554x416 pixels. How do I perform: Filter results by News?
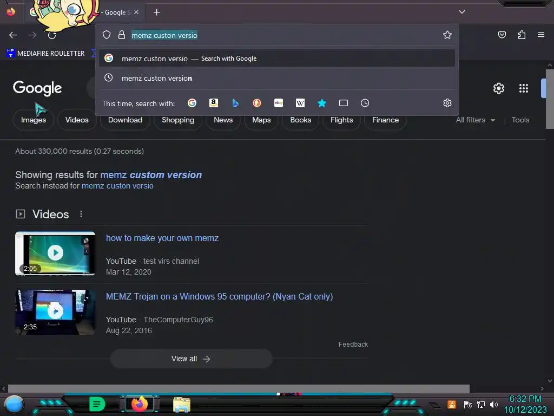click(223, 120)
